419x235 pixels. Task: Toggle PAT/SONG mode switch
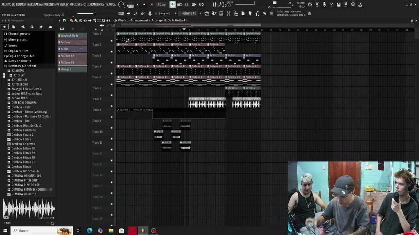[x=130, y=5]
